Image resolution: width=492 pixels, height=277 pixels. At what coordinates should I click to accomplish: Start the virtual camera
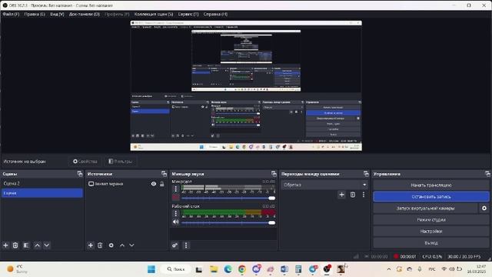[425, 209]
